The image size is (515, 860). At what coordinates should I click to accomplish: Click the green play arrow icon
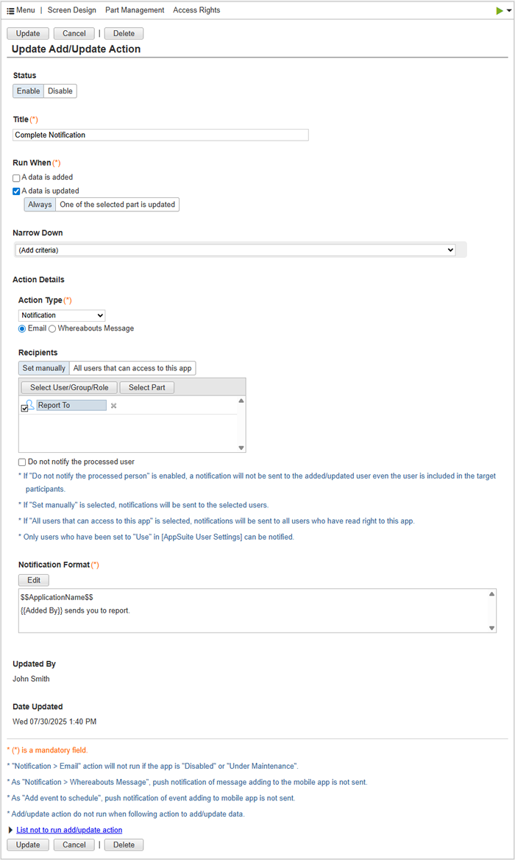tap(500, 10)
